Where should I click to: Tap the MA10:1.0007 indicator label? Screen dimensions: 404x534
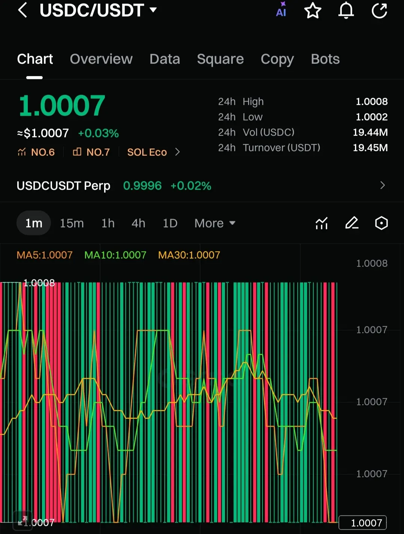coord(115,255)
